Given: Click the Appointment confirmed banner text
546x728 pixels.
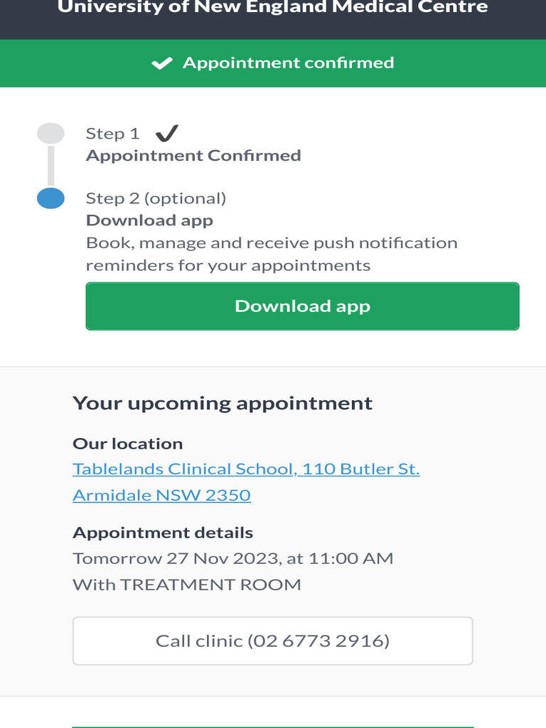Looking at the screenshot, I should (x=288, y=63).
